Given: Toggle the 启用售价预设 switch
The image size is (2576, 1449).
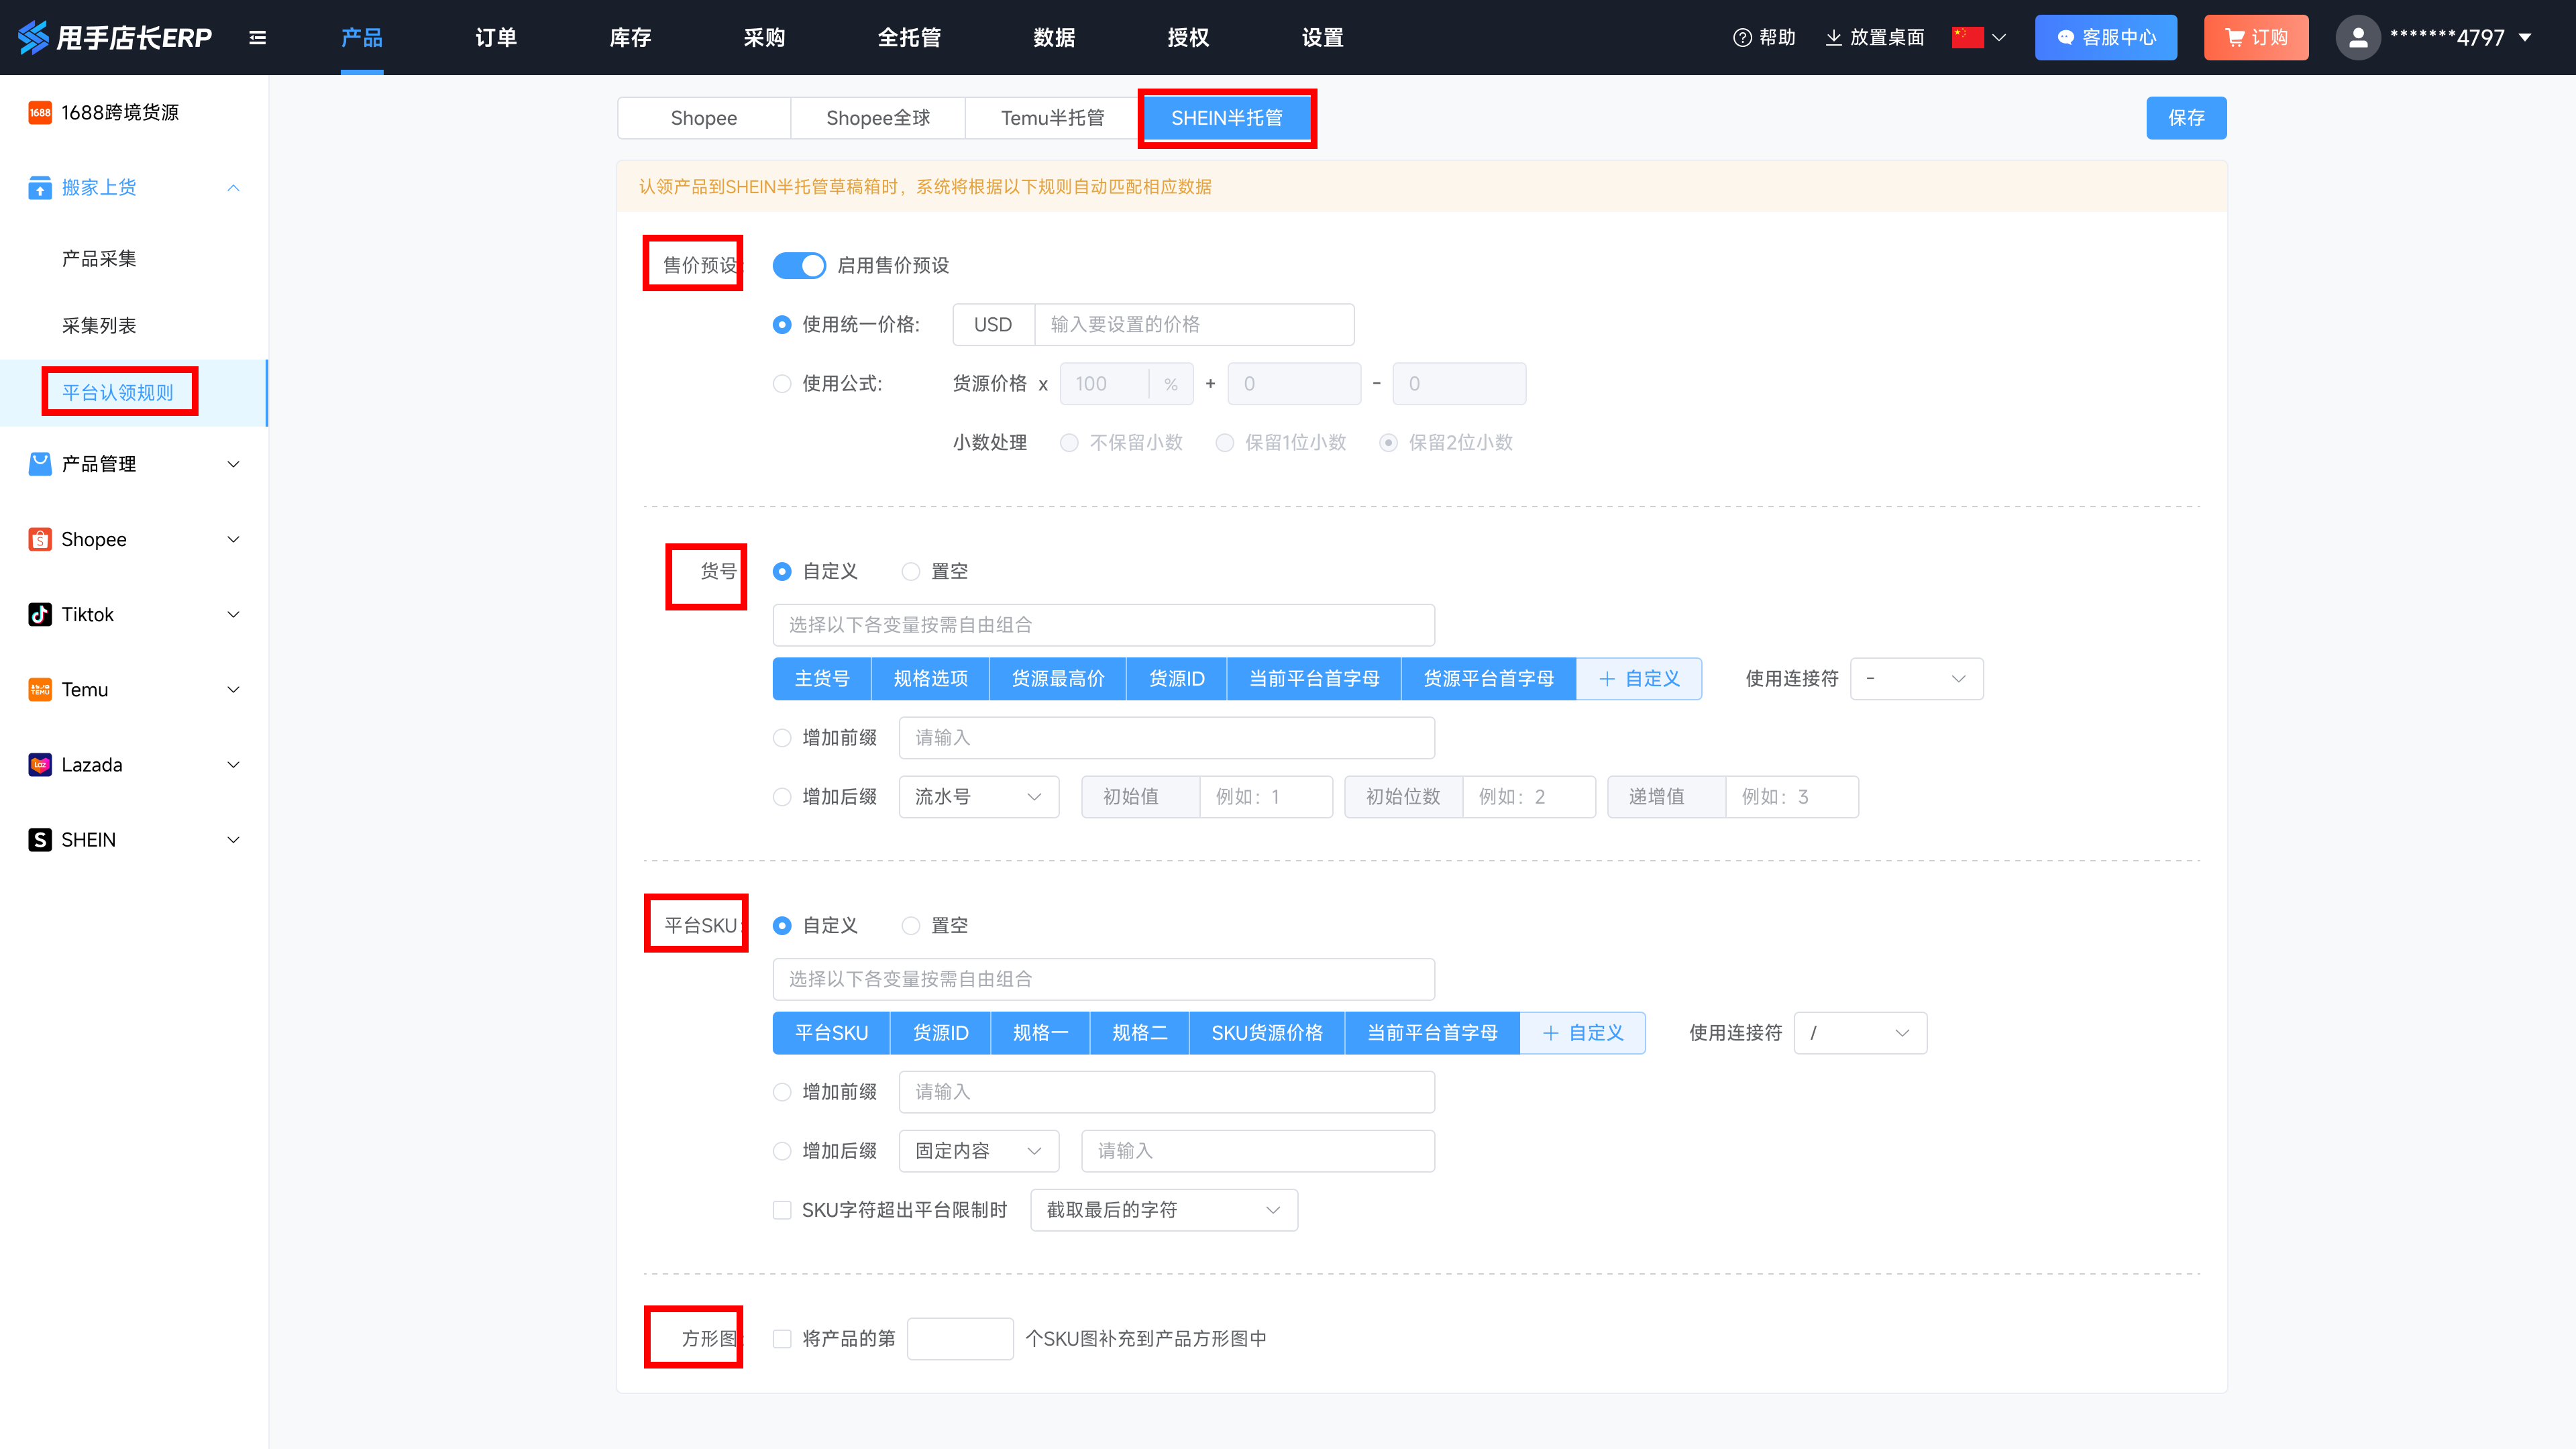Looking at the screenshot, I should (x=799, y=265).
